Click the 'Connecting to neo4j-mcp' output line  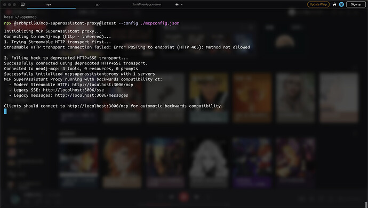[58, 37]
